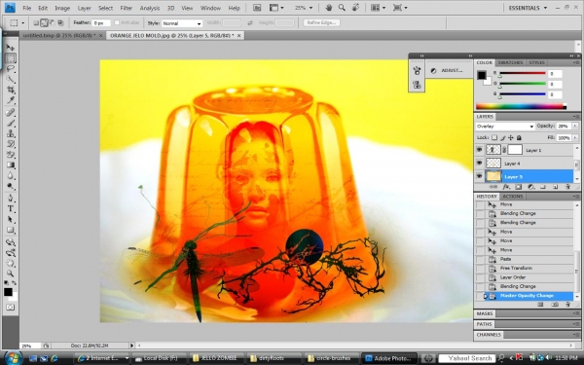Select the Pen tool
The image size is (584, 365).
11,198
